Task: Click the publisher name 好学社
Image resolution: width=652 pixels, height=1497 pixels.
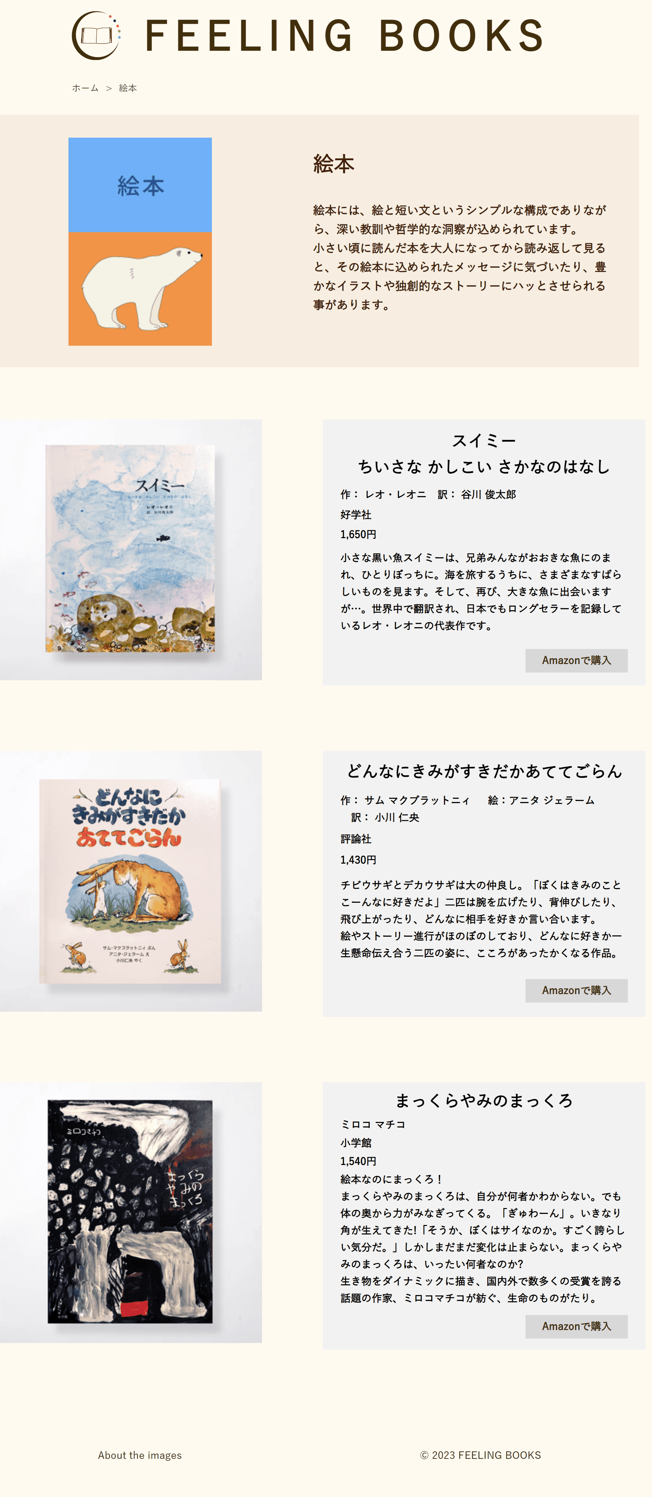Action: [x=356, y=515]
